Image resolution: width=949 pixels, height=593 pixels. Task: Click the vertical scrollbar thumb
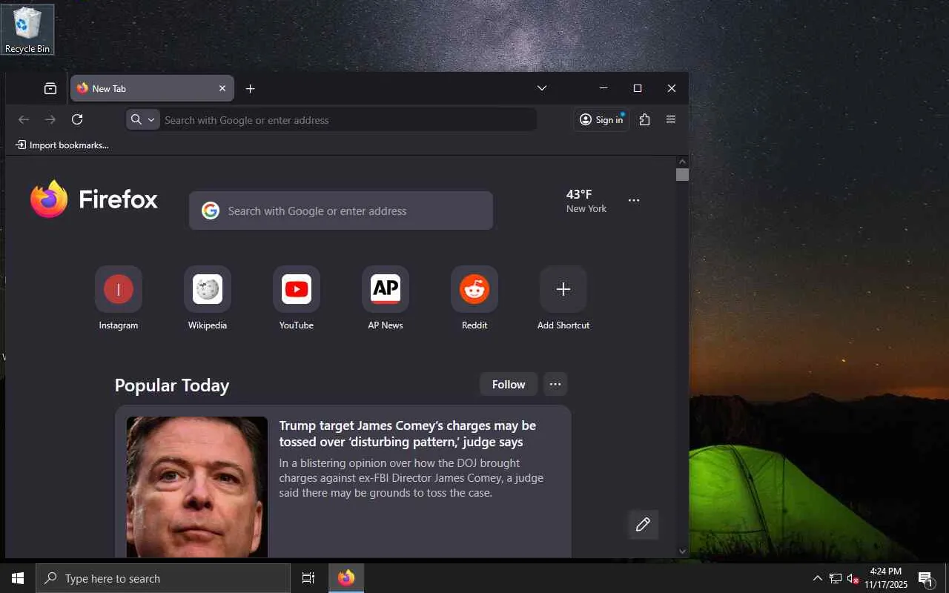coord(682,175)
